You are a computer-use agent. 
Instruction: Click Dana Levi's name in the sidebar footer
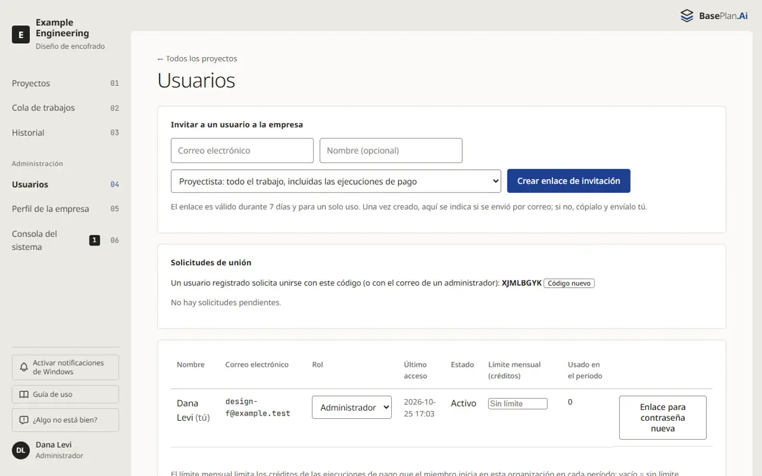pos(53,445)
